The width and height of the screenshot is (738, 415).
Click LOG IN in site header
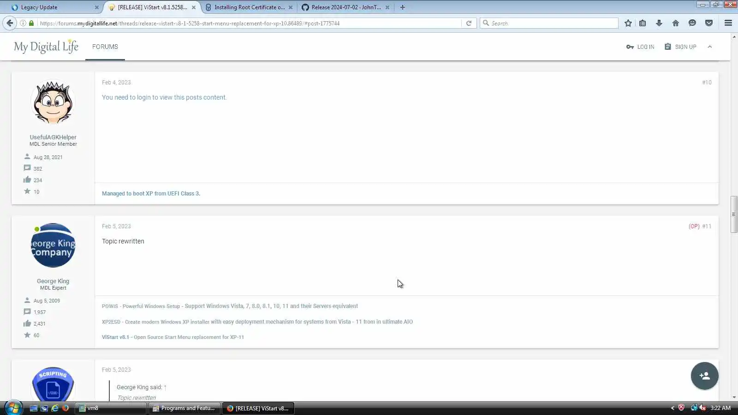point(640,47)
